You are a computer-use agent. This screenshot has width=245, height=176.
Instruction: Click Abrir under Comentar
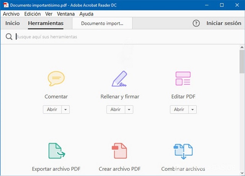coord(52,109)
